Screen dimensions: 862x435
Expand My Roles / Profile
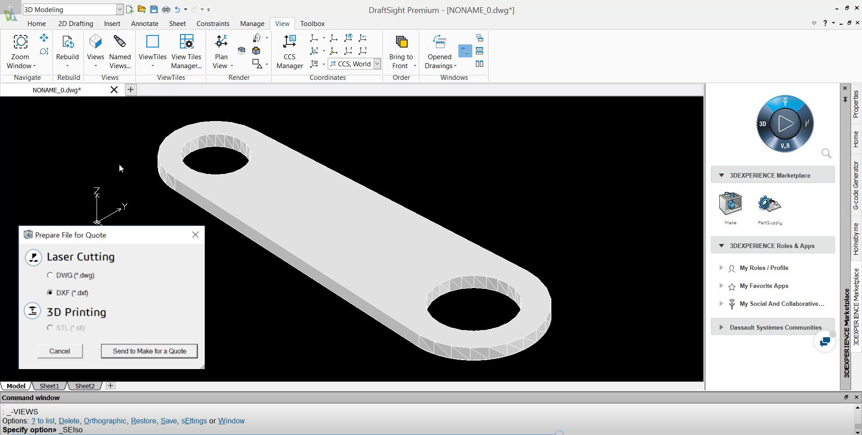click(x=721, y=268)
